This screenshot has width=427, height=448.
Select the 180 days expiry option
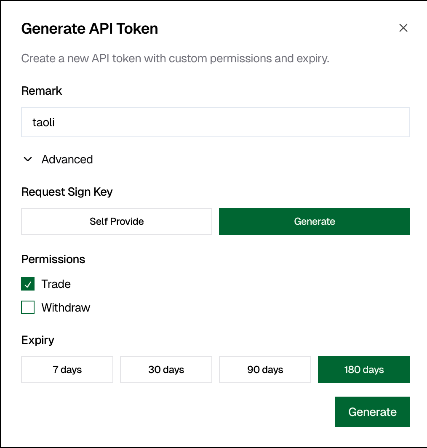364,370
